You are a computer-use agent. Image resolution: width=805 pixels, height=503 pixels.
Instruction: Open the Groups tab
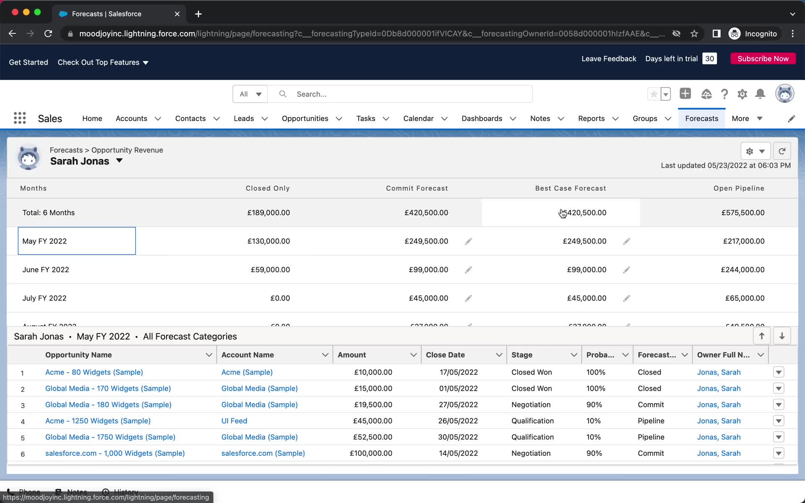point(645,119)
